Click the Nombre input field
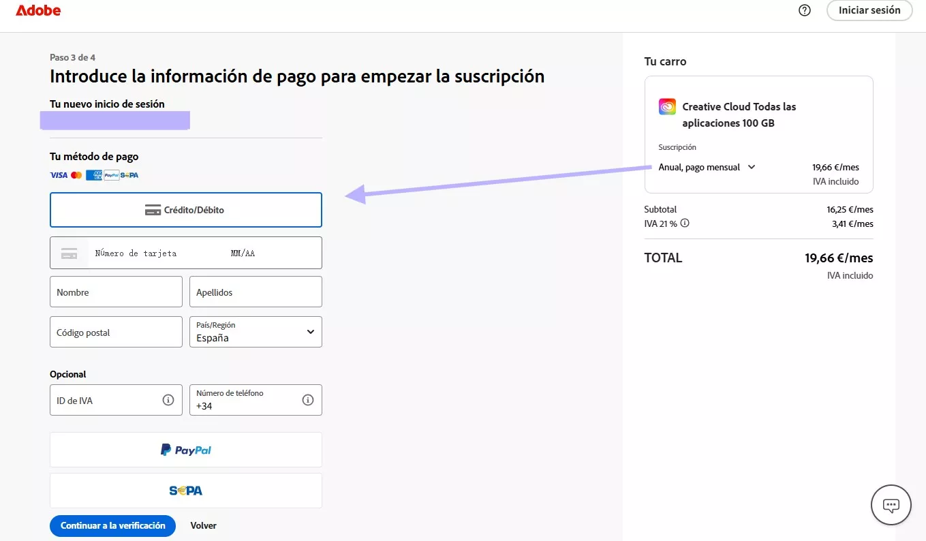This screenshot has width=926, height=541. (116, 292)
